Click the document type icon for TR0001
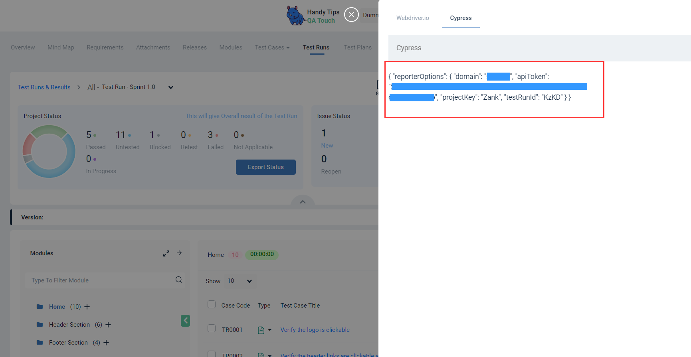691x357 pixels. (261, 330)
